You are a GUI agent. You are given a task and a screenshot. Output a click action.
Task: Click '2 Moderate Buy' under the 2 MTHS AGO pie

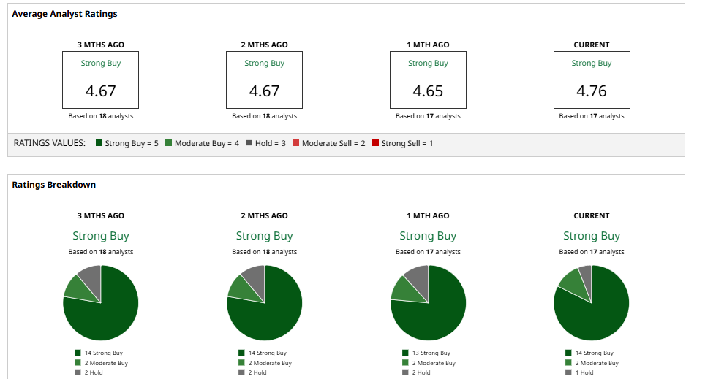click(270, 363)
